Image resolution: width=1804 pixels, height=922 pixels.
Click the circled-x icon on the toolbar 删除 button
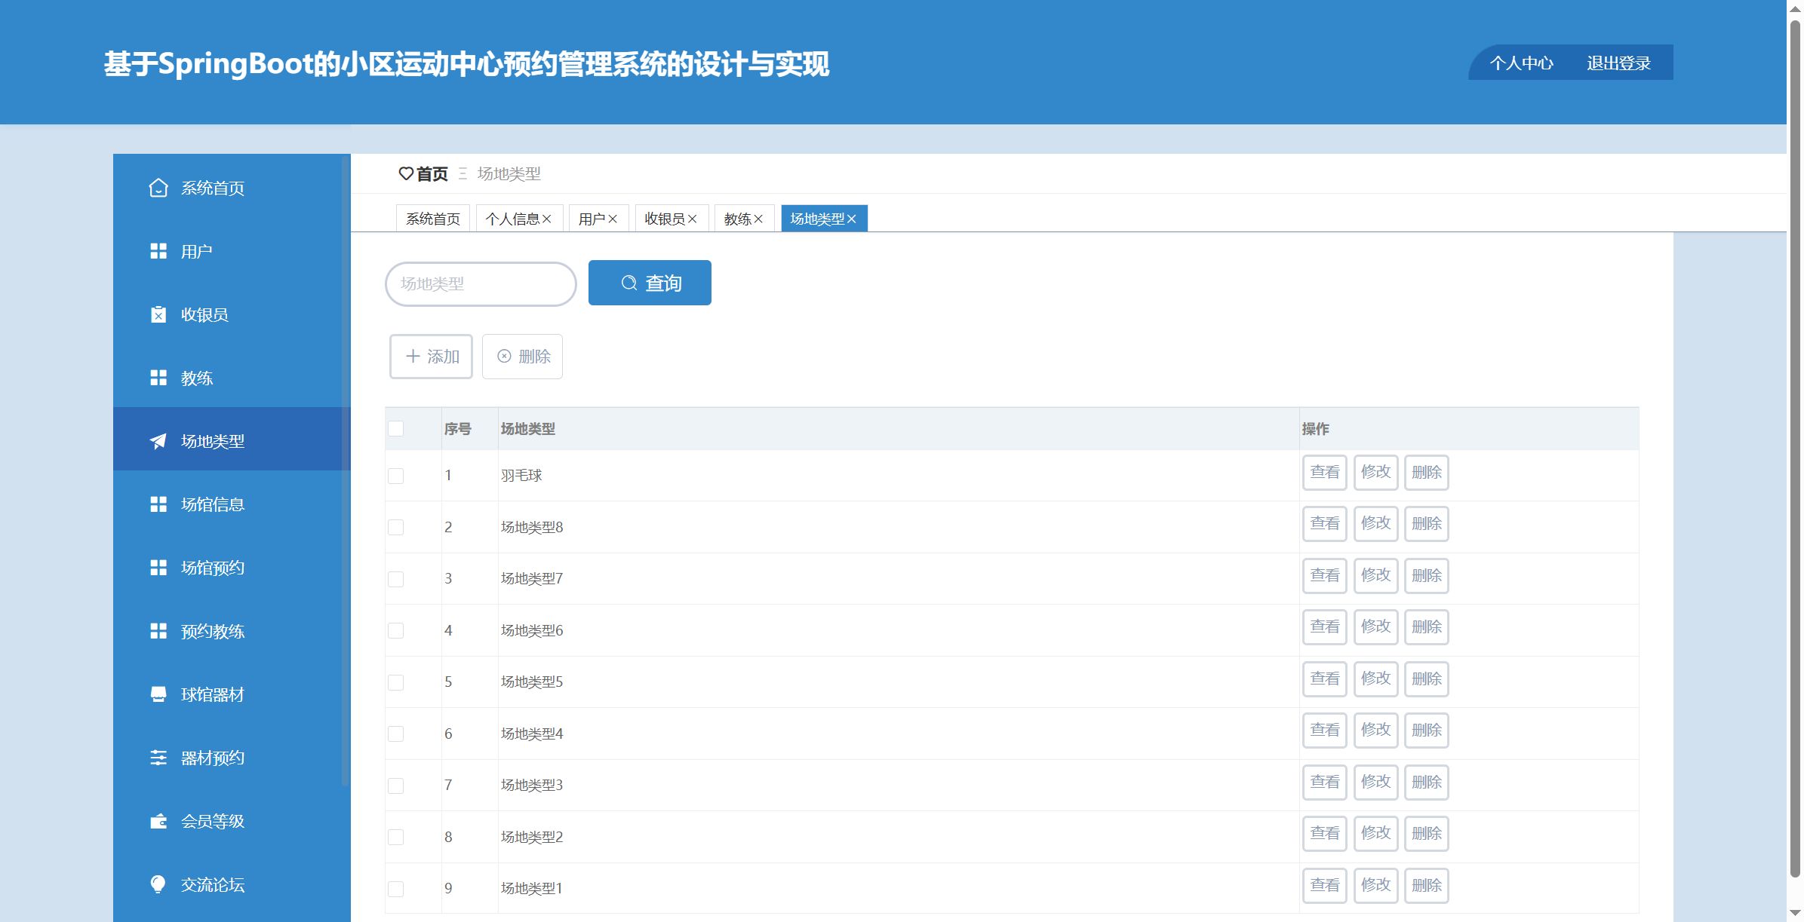click(x=504, y=356)
